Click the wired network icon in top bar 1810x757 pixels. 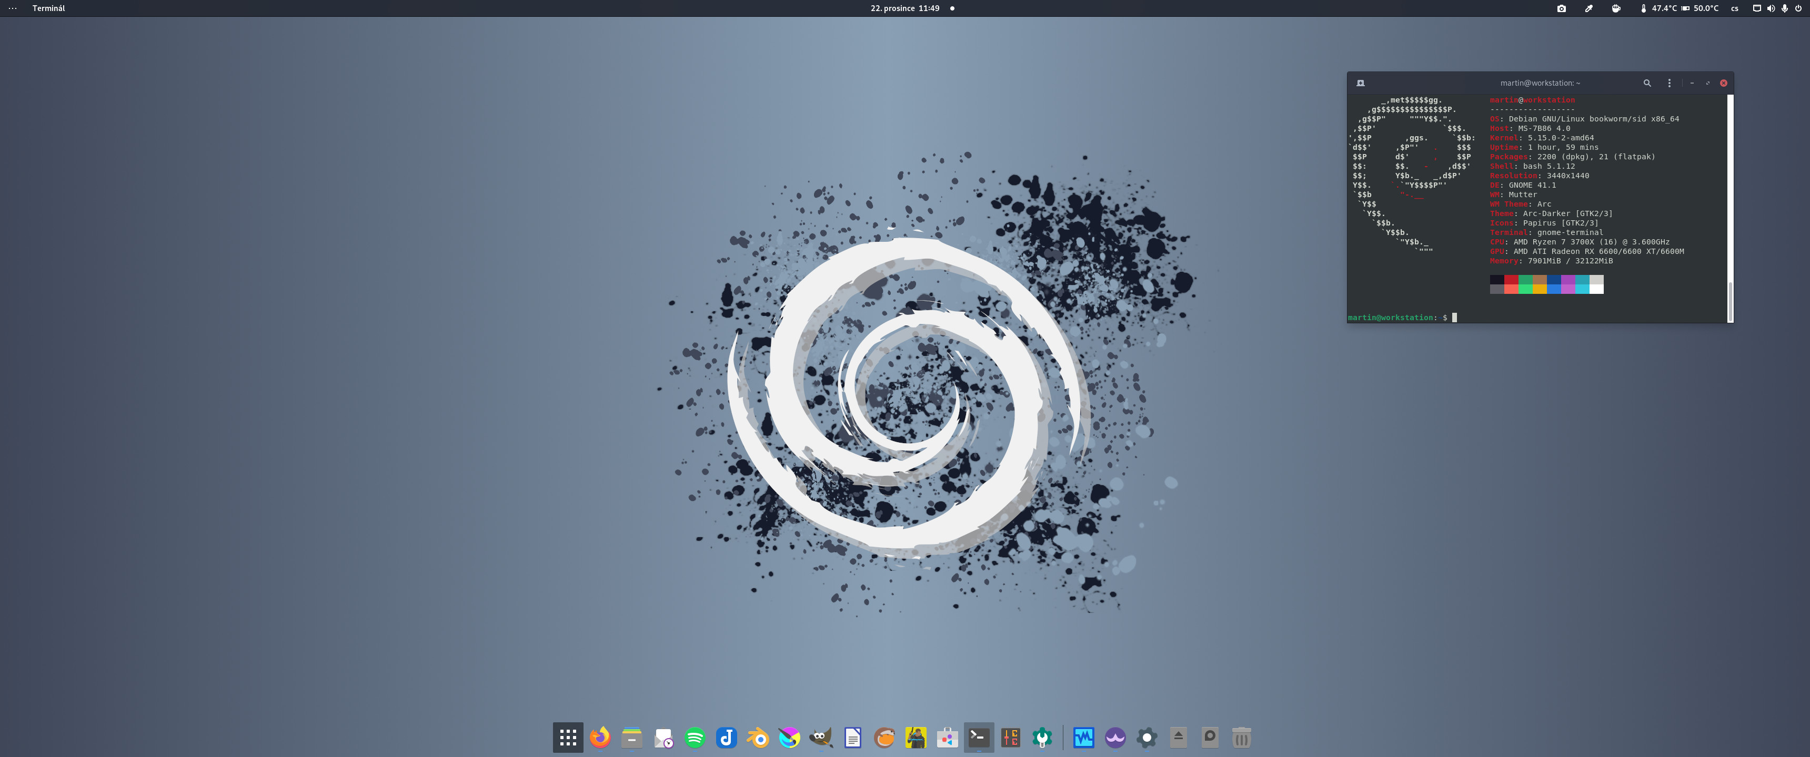point(1757,8)
